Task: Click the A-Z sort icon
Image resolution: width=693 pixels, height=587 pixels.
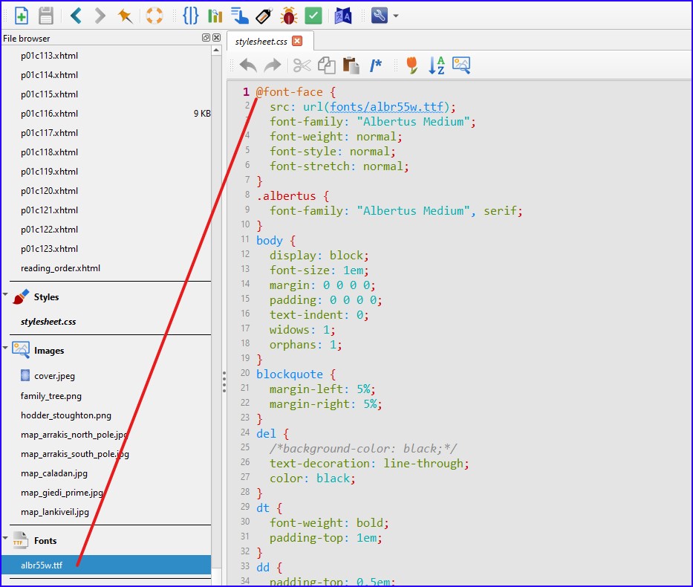Action: tap(437, 65)
